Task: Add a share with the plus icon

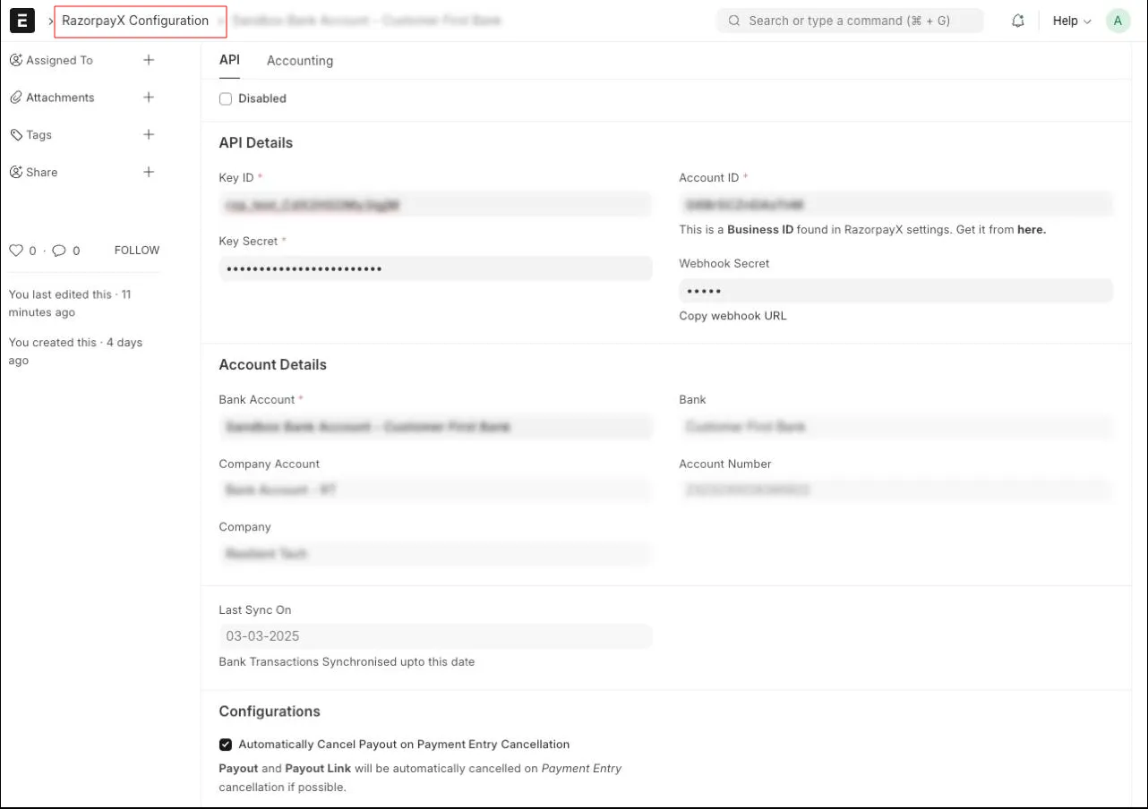Action: (x=149, y=172)
